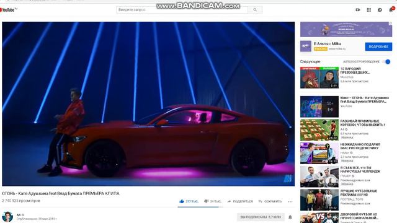This screenshot has width=397, height=223.
Task: Open the Микс – ОГОНЬ mix title
Action: [x=365, y=100]
